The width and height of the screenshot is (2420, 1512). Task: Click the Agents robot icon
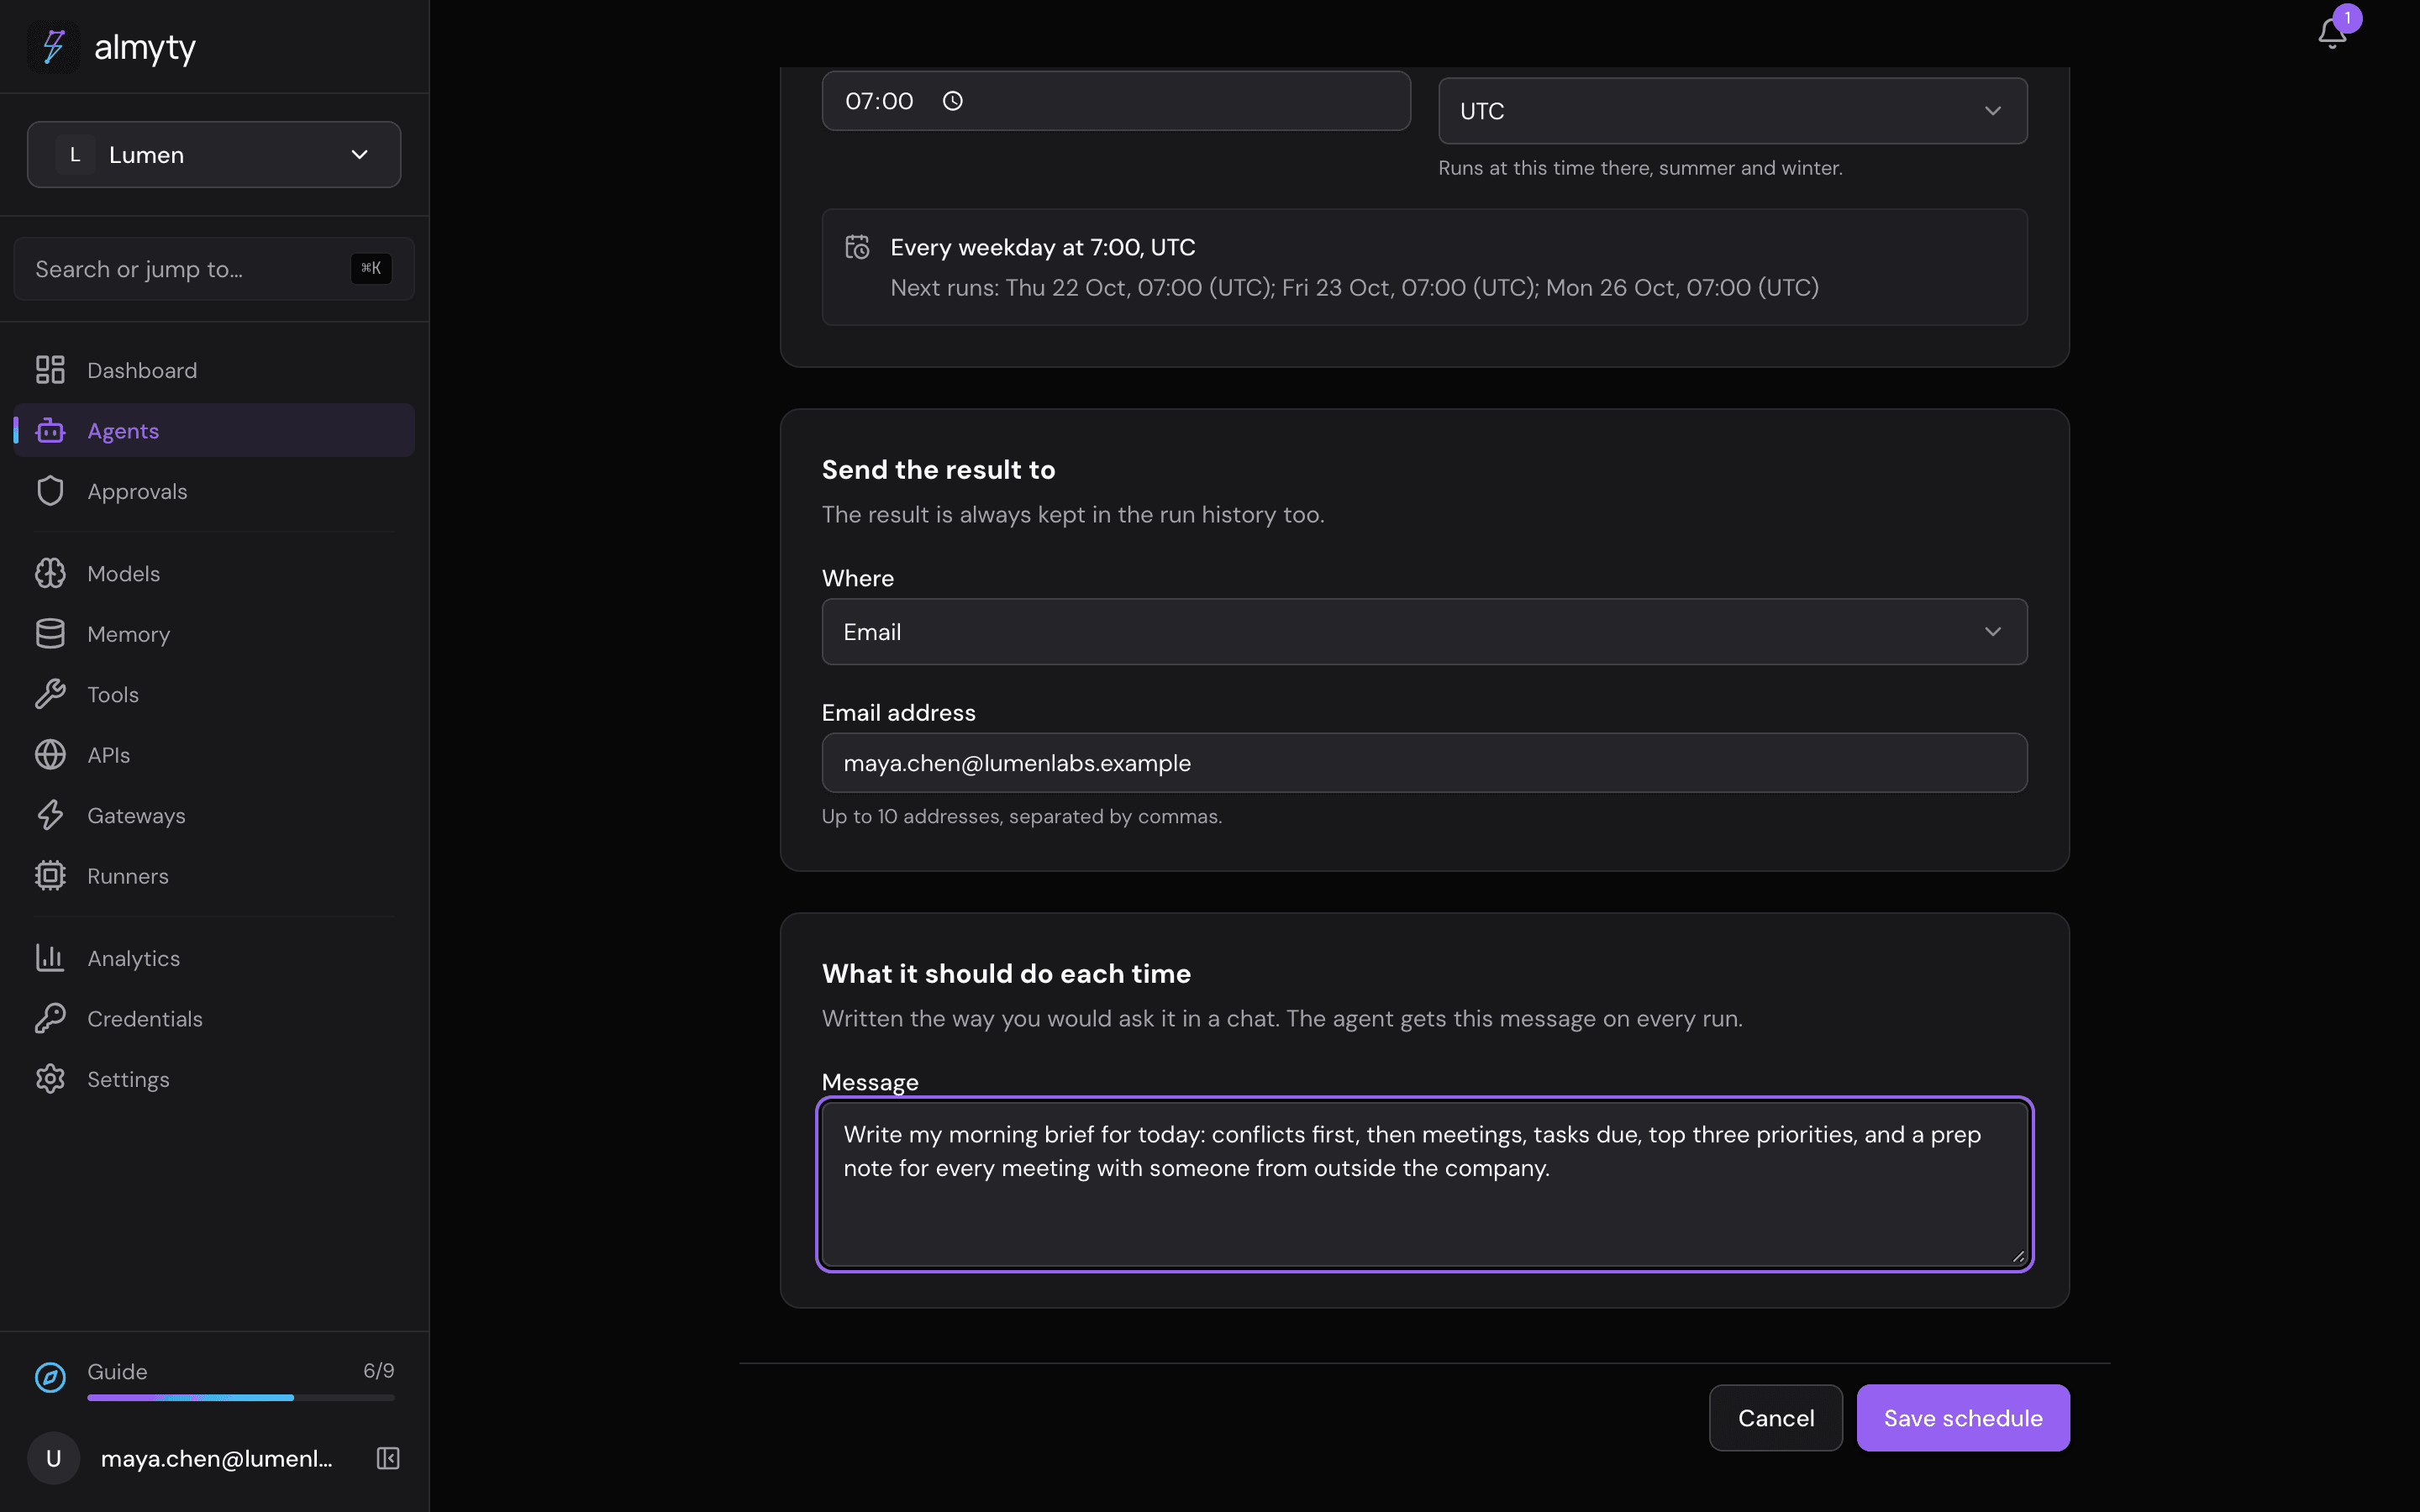point(50,431)
